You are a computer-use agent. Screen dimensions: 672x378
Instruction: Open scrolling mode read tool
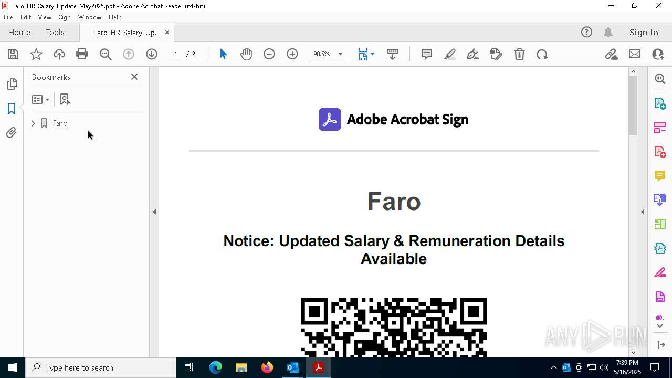(x=393, y=54)
